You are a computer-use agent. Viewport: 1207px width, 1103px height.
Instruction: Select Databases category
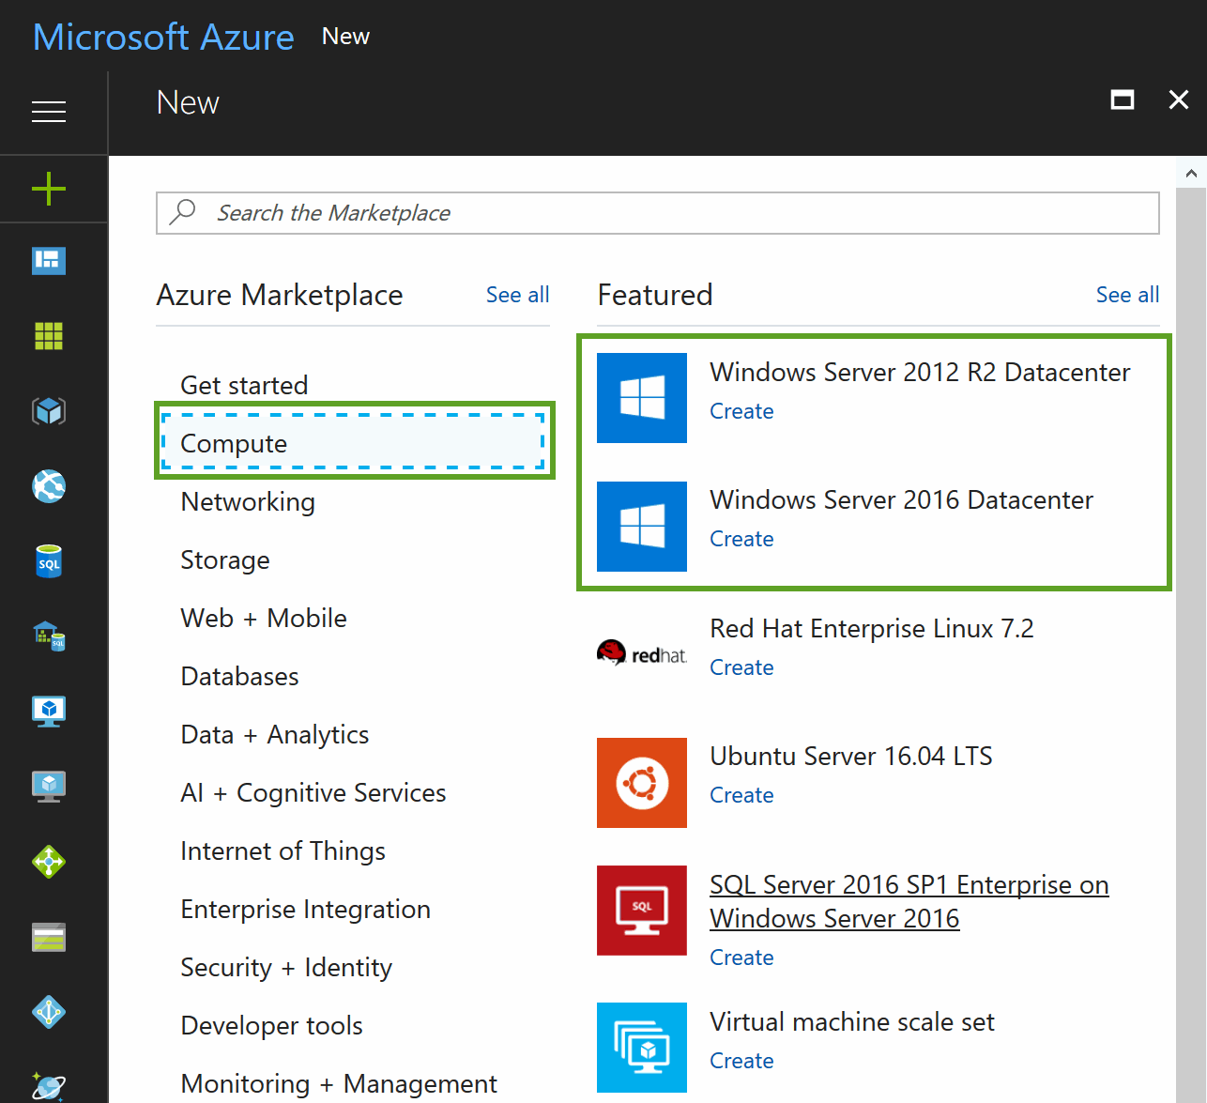239,676
